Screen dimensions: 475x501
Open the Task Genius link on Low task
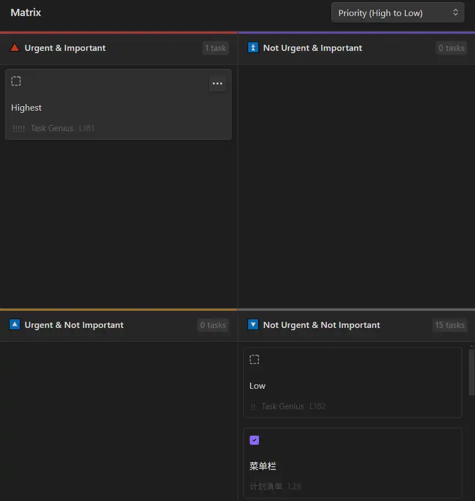283,406
